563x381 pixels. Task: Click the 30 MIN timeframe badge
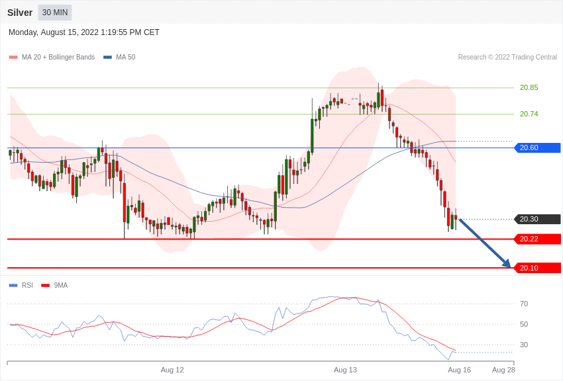[x=55, y=13]
